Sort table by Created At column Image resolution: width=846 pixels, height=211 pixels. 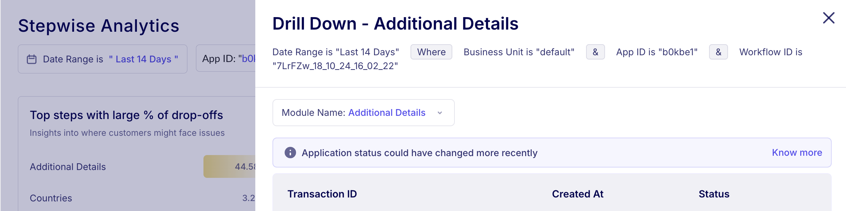(577, 194)
